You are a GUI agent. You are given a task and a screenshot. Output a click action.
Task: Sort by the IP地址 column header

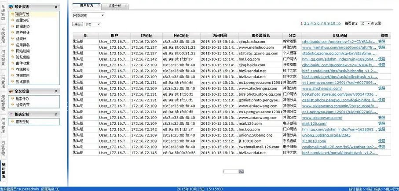pyautogui.click(x=146, y=36)
